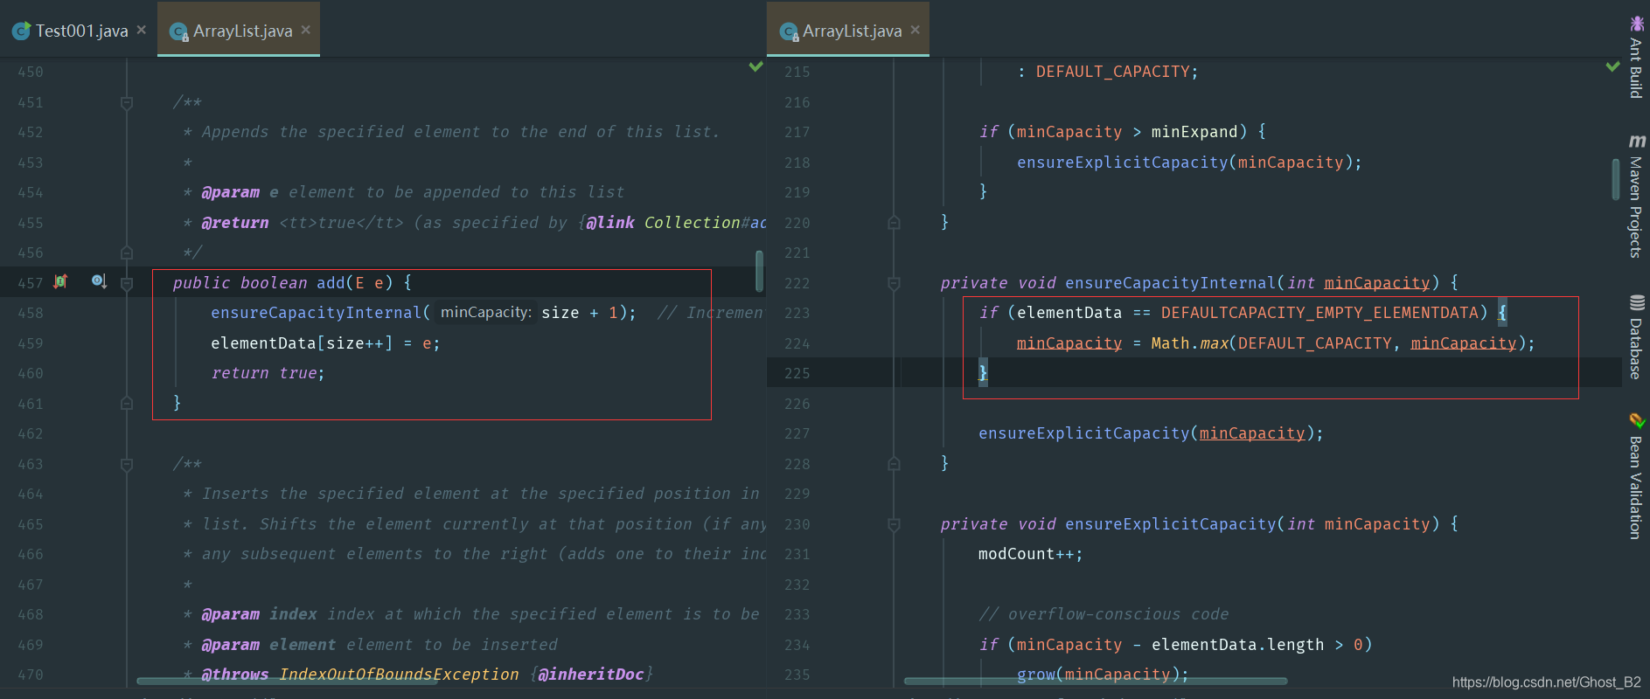
Task: Collapse the Javadoc comment at line 463
Action: 127,465
